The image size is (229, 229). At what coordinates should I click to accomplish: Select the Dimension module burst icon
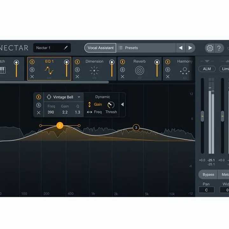tap(94, 70)
